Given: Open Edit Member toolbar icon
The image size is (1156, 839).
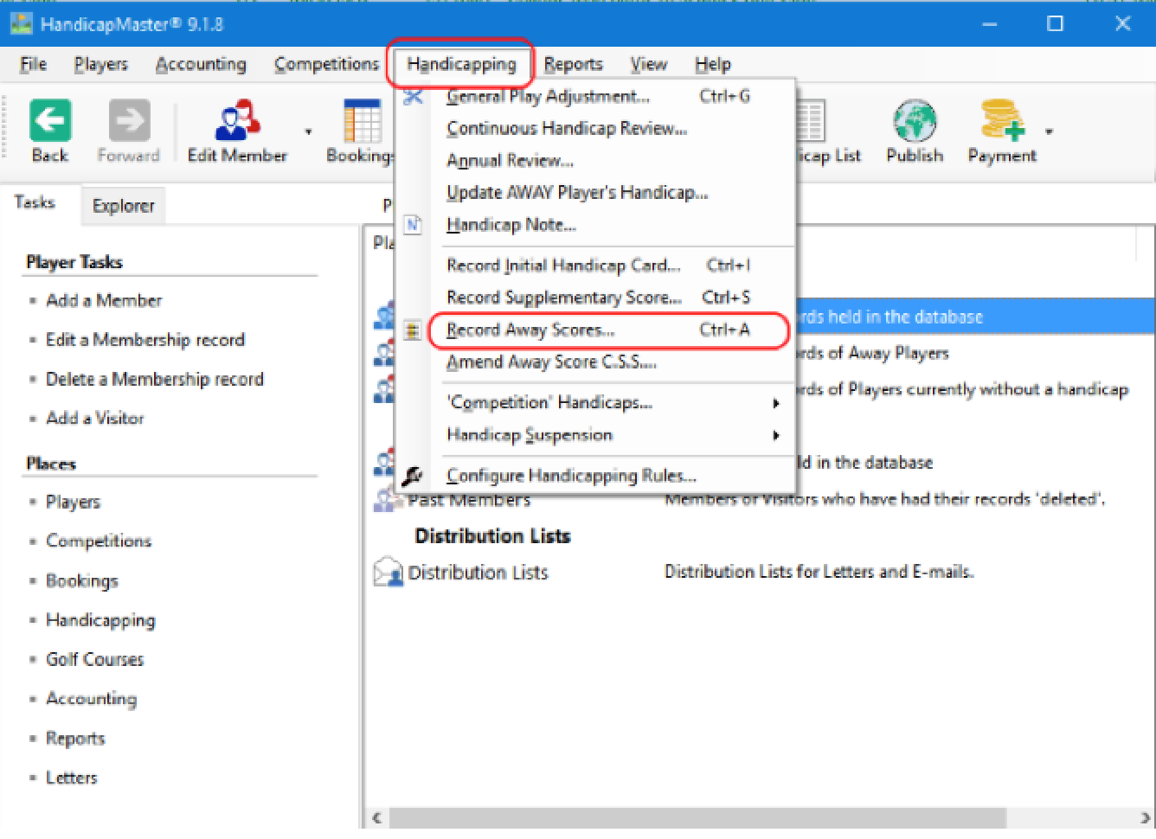Looking at the screenshot, I should [x=237, y=120].
